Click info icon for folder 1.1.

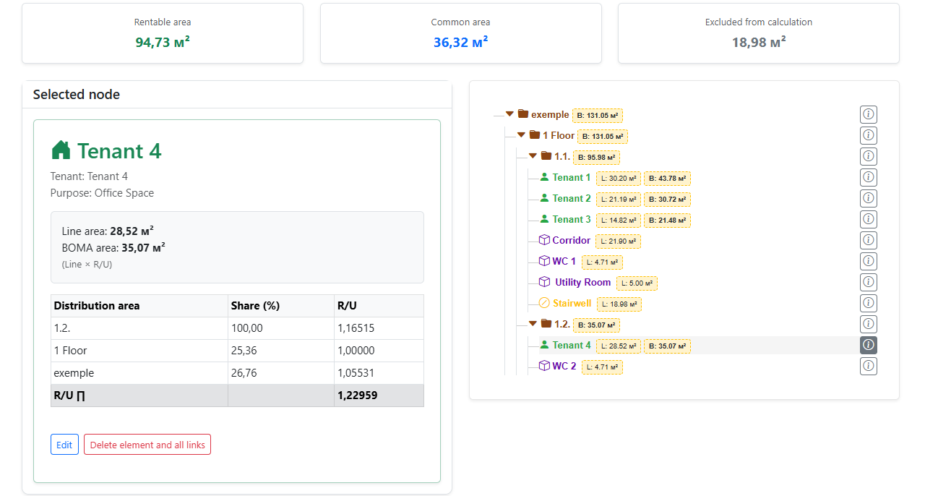point(869,156)
